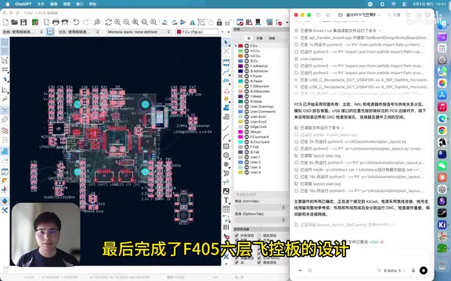Open KiCad app in the Dock

(442, 225)
